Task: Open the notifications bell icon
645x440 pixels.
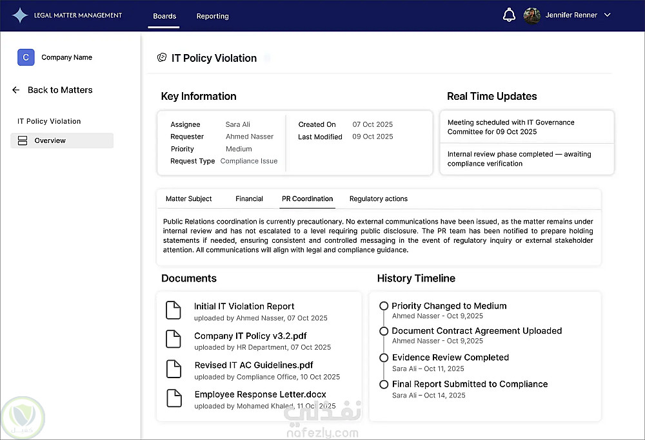Action: 509,15
